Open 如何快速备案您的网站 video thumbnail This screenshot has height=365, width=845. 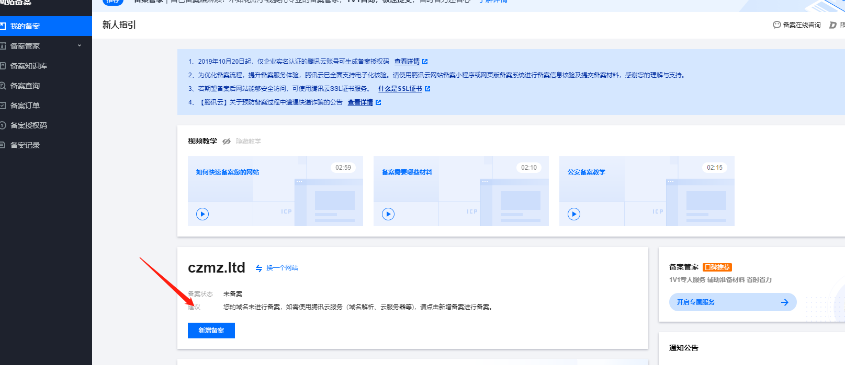pos(275,191)
